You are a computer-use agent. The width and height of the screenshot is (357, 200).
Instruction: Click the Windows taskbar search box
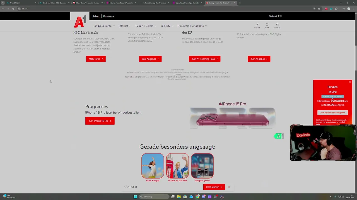click(154, 197)
